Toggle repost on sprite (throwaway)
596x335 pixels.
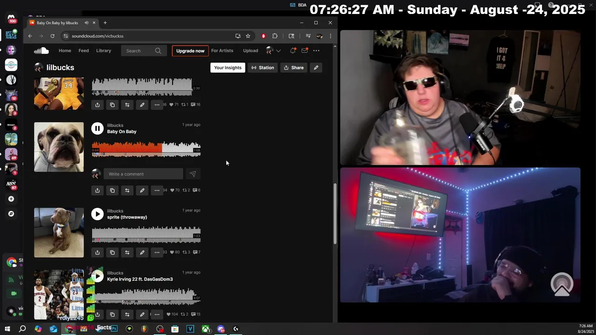(x=127, y=252)
